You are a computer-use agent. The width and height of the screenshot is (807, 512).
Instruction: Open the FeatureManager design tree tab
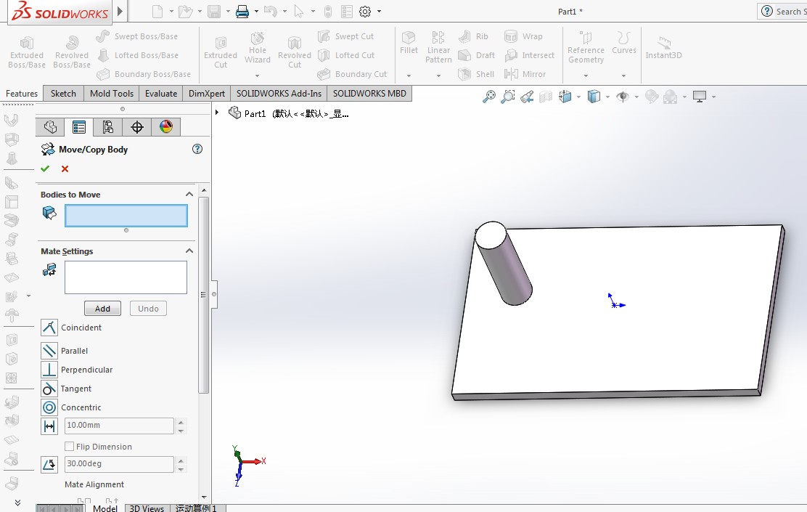50,126
